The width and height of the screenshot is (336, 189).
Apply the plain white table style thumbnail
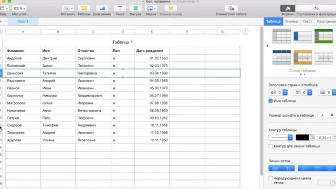(323, 57)
